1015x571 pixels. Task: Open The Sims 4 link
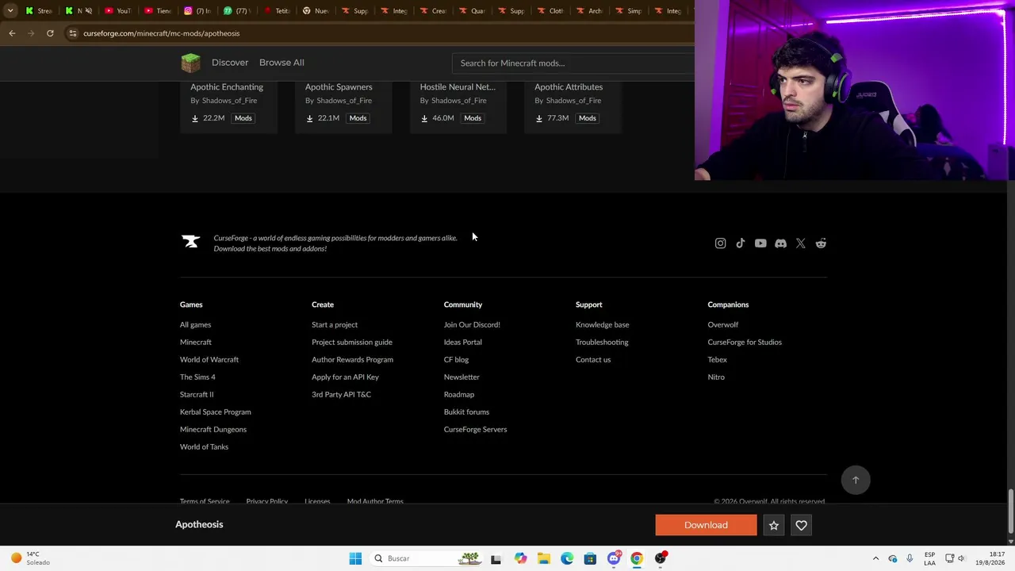pos(197,377)
